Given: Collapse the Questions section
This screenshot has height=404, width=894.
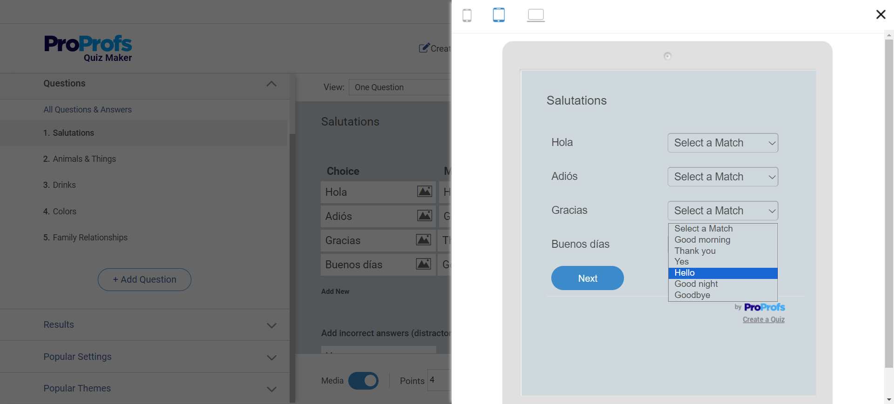Looking at the screenshot, I should [x=271, y=84].
